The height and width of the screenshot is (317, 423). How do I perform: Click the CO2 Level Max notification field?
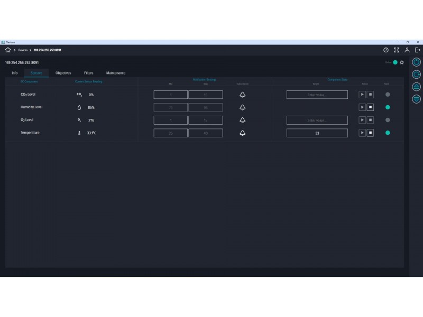pos(206,95)
